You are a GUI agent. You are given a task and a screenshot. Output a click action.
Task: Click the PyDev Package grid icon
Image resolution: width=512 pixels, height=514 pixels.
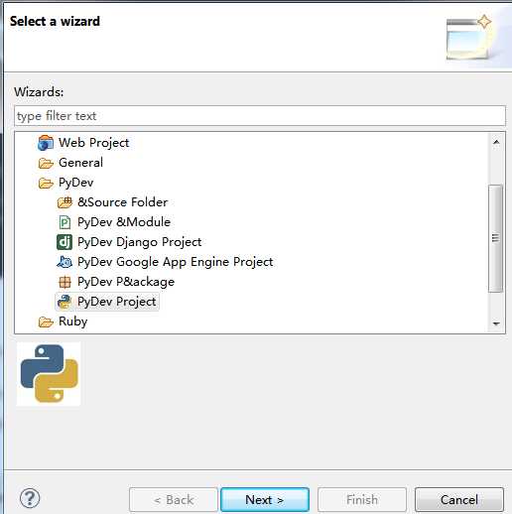(x=64, y=282)
